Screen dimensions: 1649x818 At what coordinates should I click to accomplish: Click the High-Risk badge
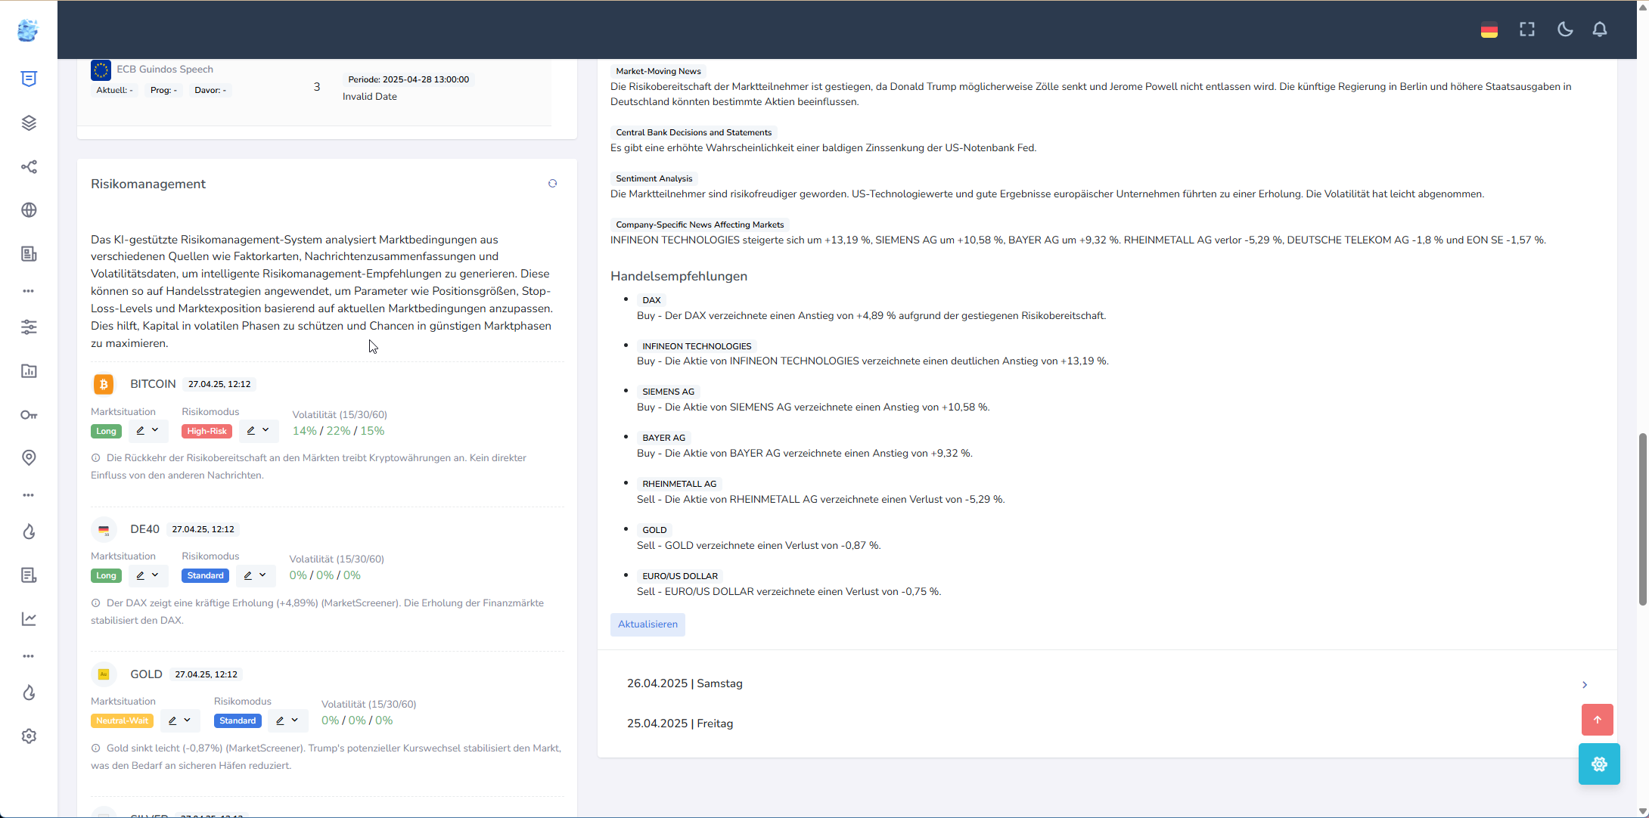(207, 431)
